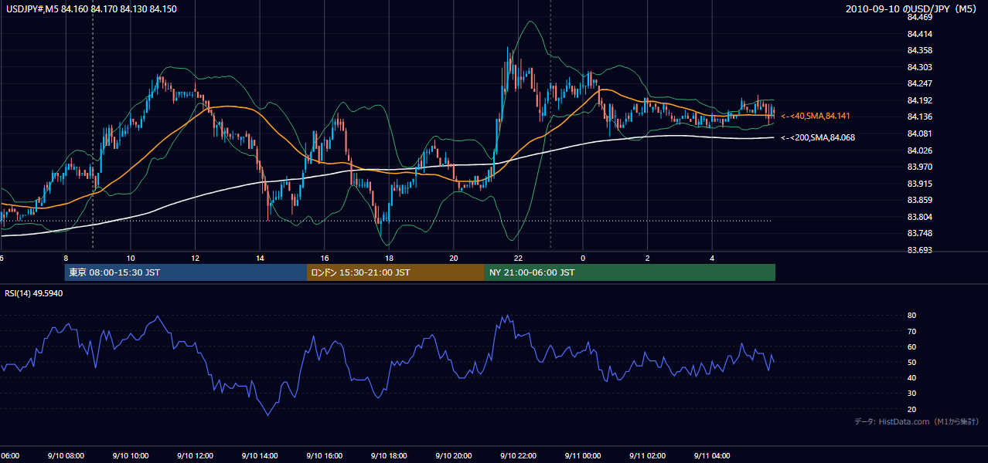Click the 83.915 price axis value
988x463 pixels.
pyautogui.click(x=919, y=184)
